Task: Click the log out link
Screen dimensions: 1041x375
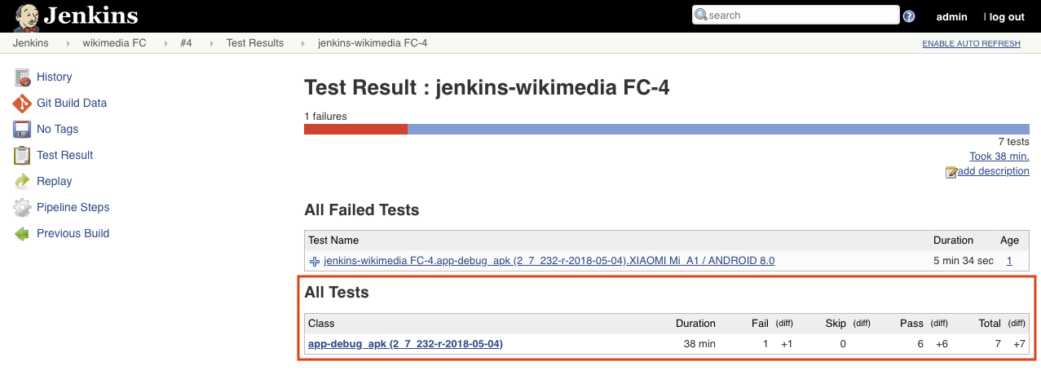Action: (1006, 16)
